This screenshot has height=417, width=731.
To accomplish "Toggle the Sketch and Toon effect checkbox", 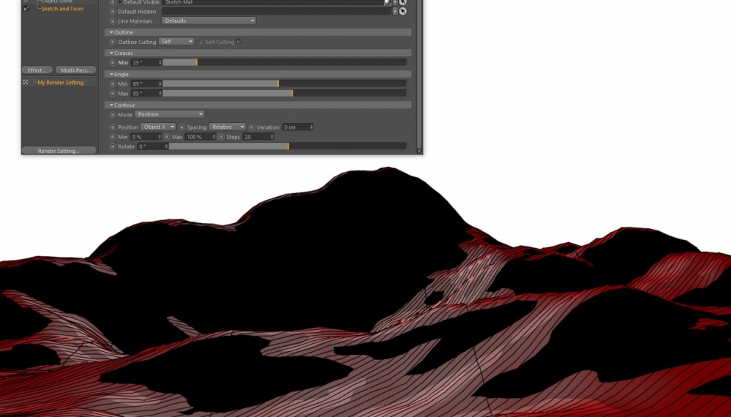I will [26, 9].
